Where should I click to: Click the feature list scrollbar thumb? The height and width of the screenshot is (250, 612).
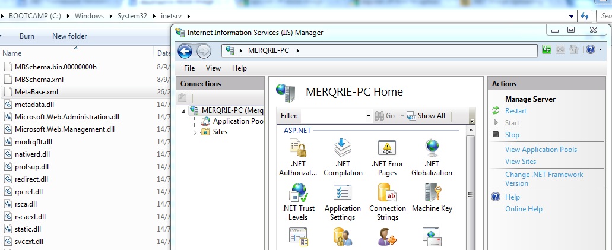(x=471, y=194)
